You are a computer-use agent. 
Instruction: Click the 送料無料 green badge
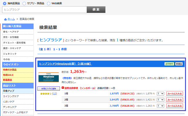pyautogui.click(x=169, y=64)
